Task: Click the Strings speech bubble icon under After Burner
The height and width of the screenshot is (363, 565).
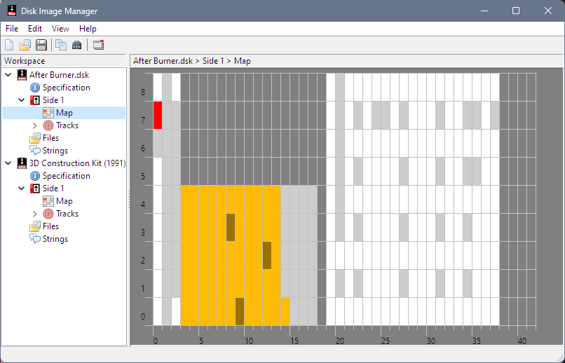Action: pyautogui.click(x=35, y=151)
